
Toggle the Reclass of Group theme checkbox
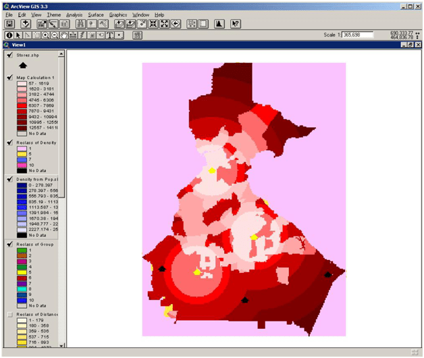point(9,244)
